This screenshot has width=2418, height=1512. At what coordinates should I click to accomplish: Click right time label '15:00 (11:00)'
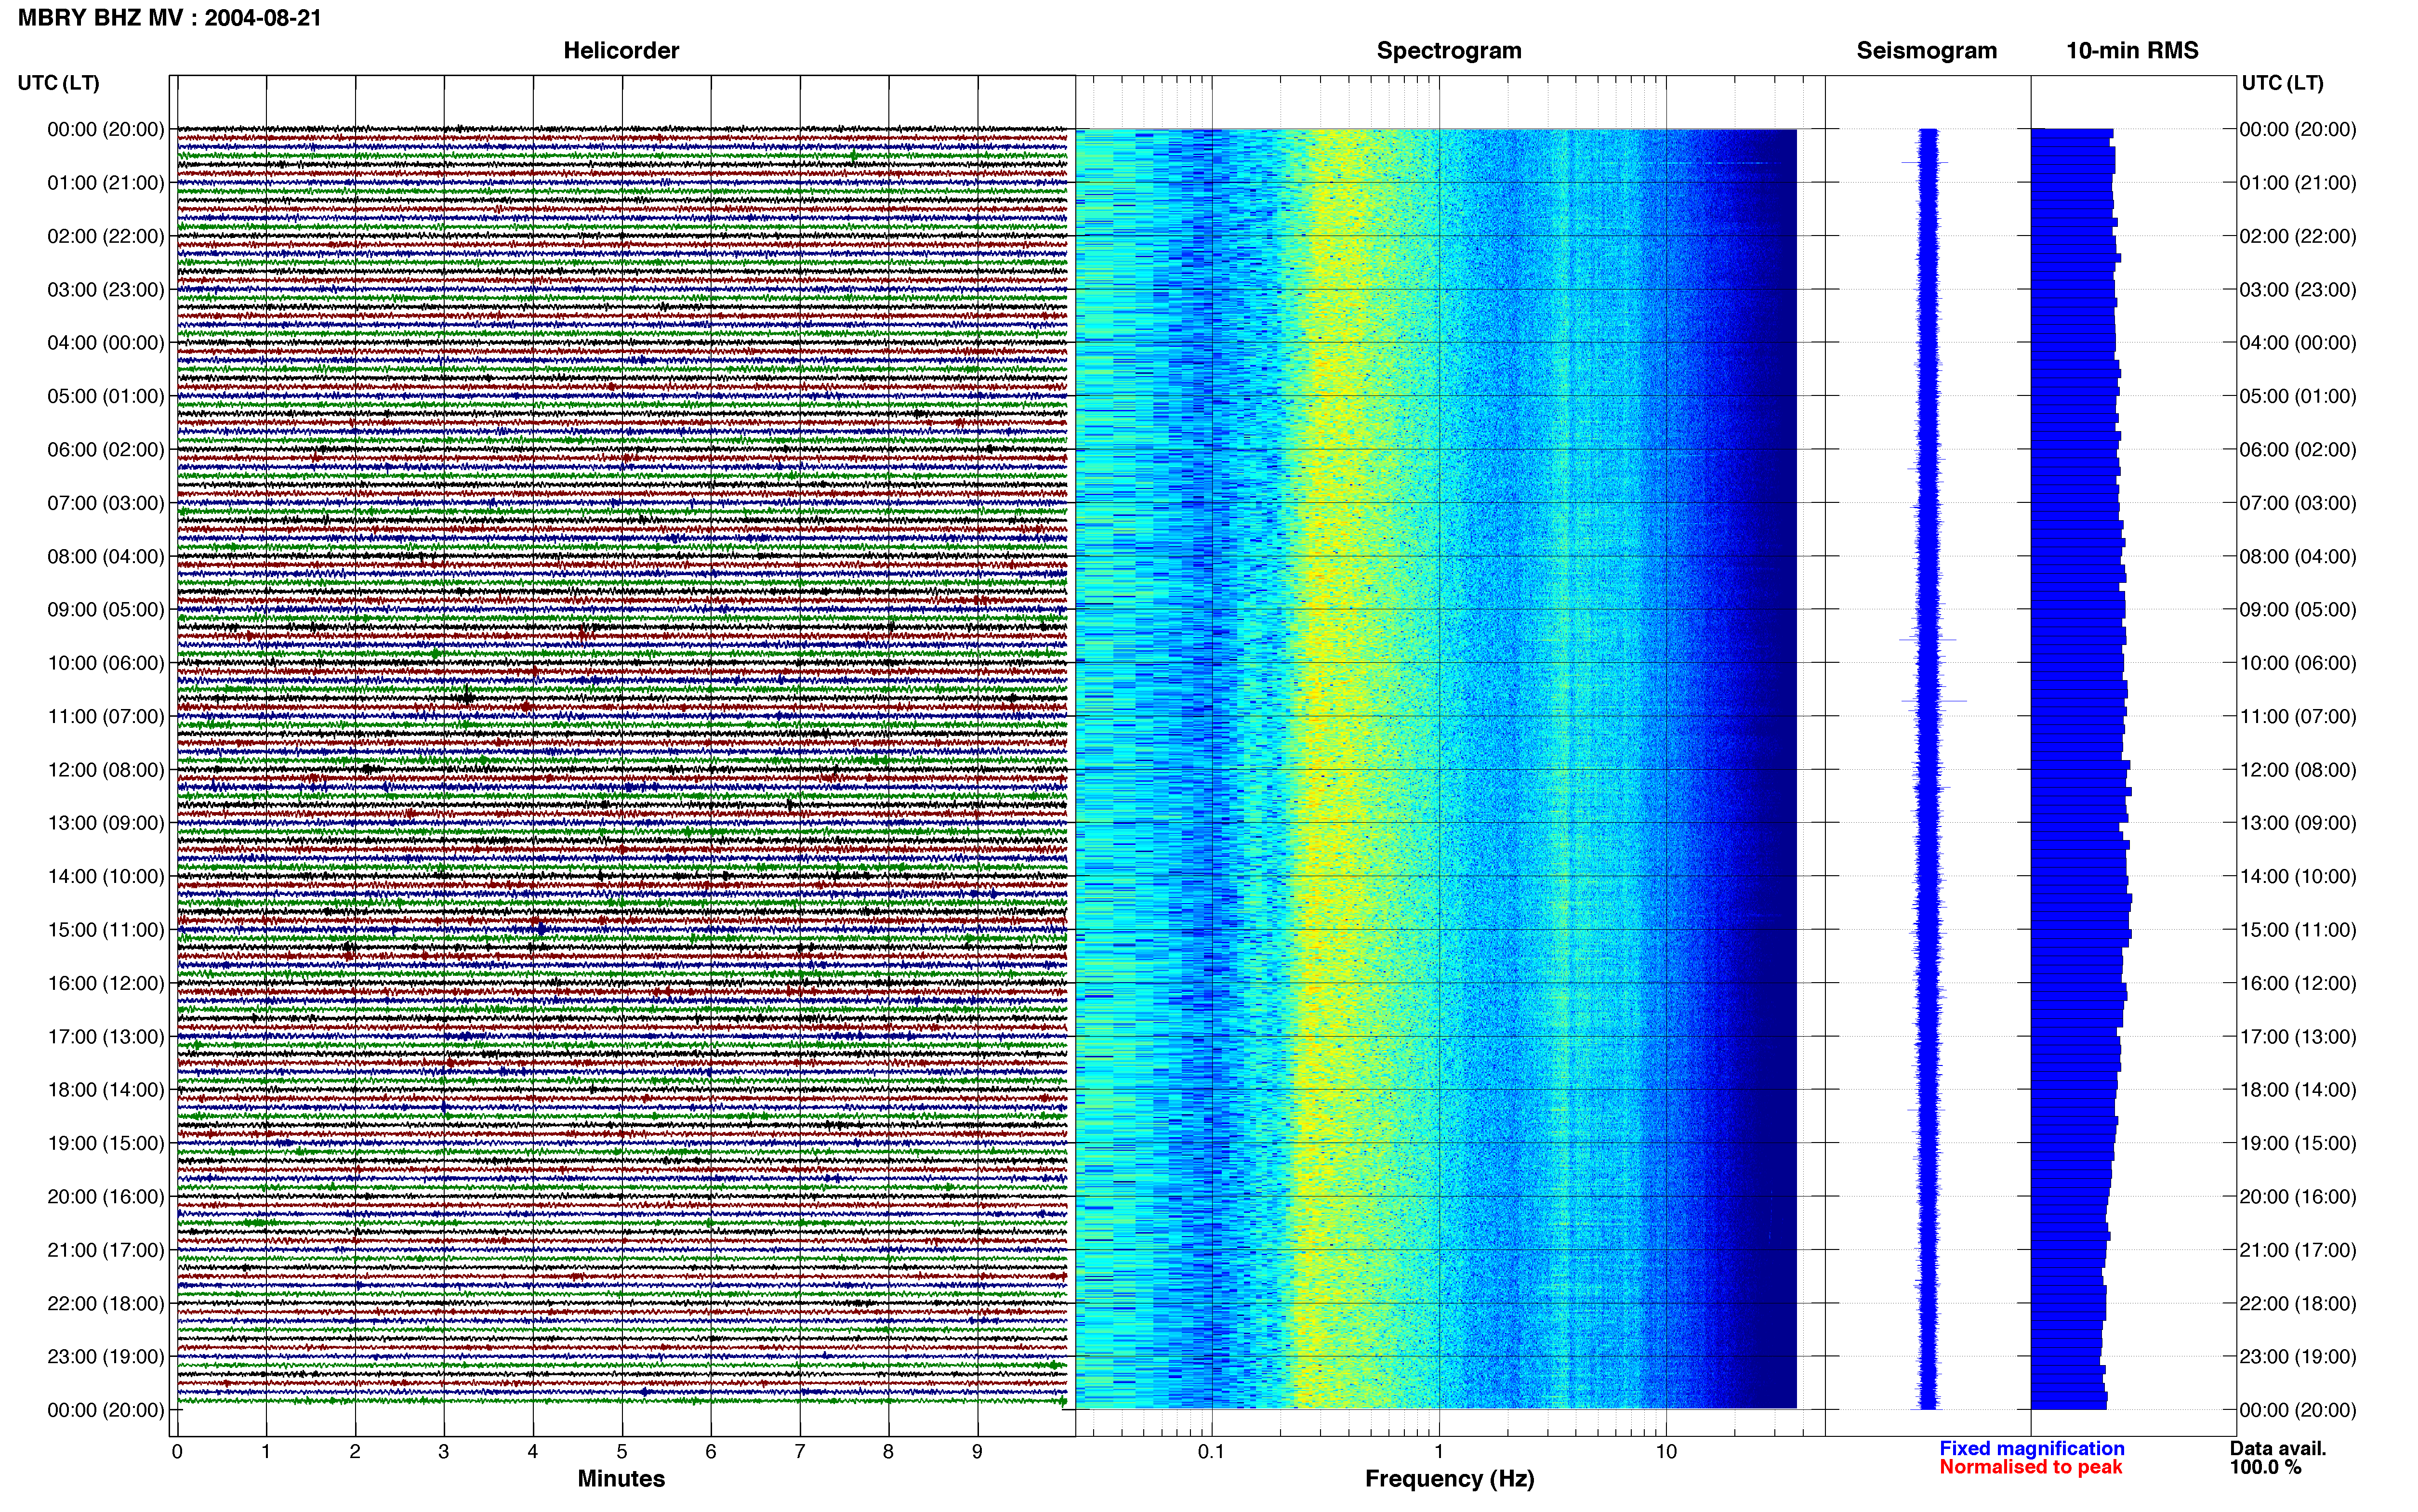(x=2298, y=930)
